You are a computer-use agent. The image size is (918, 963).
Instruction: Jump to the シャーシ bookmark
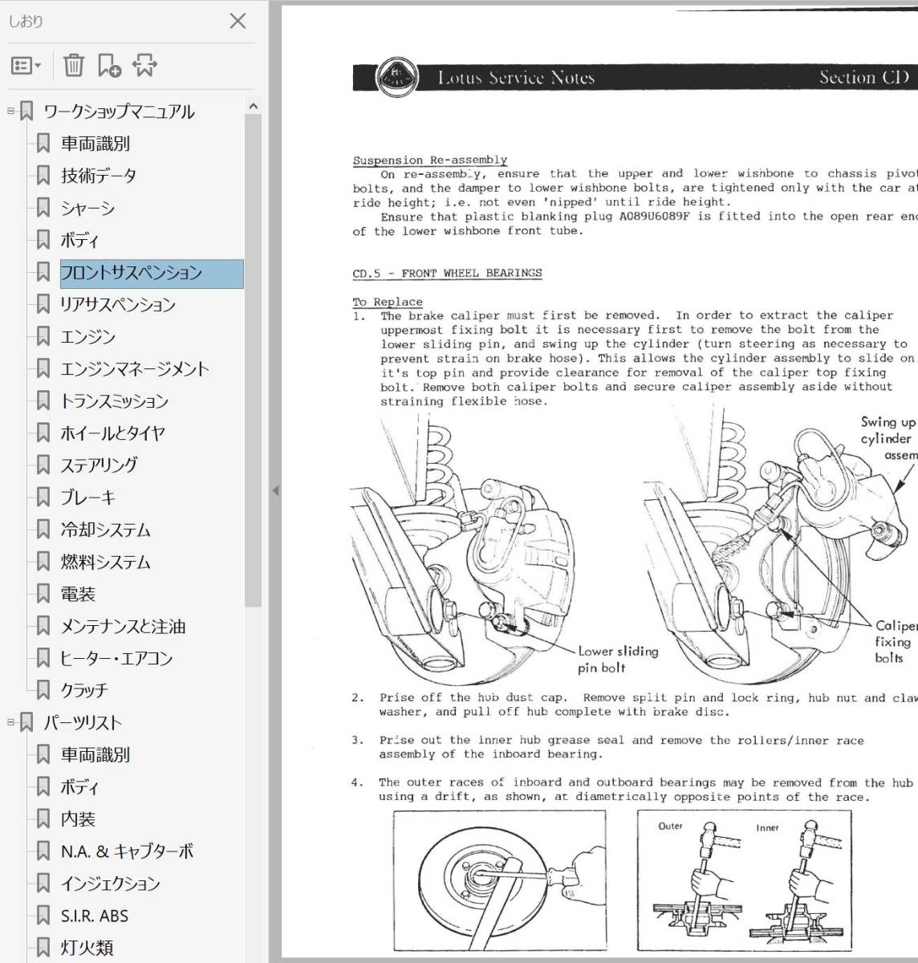[x=87, y=208]
